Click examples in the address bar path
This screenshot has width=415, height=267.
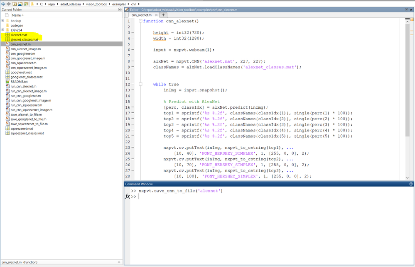tap(119, 4)
